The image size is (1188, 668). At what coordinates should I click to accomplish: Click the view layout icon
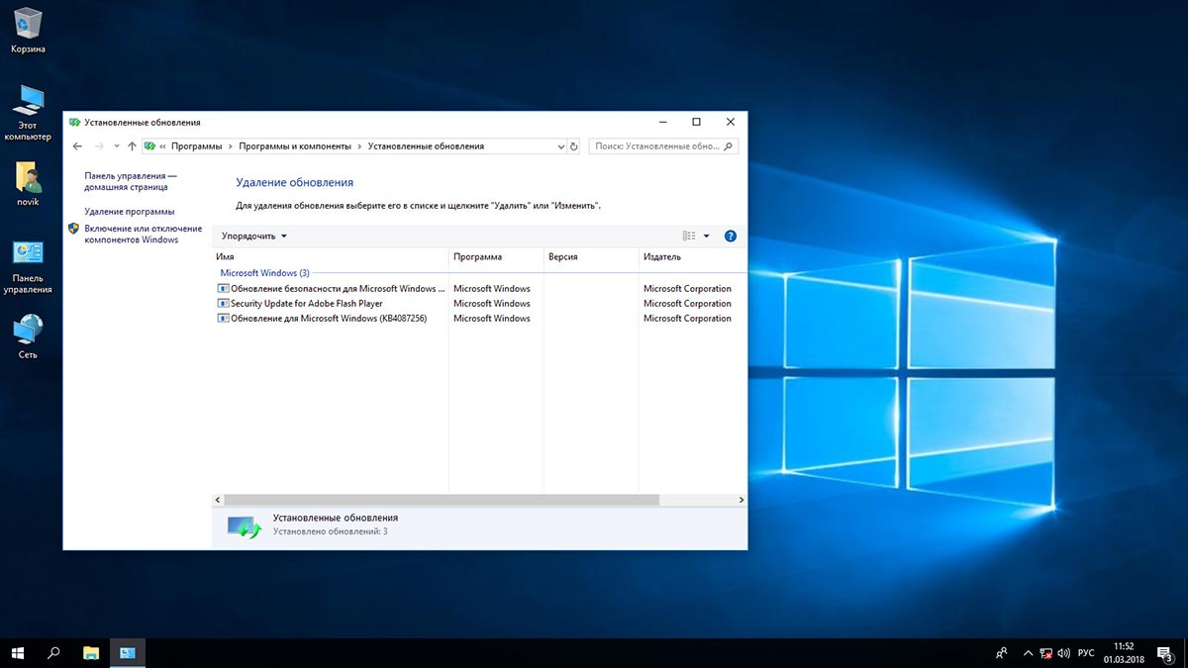coord(689,237)
